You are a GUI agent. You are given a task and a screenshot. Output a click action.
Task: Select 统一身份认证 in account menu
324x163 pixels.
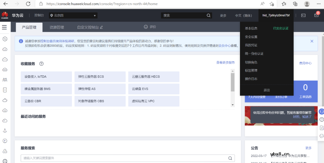coord(254,54)
